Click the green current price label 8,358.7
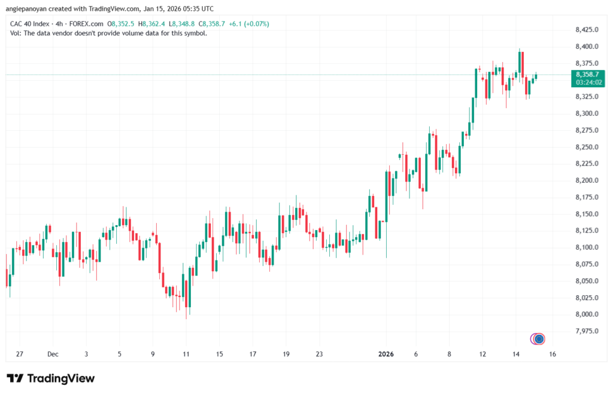The height and width of the screenshot is (395, 613). point(587,74)
